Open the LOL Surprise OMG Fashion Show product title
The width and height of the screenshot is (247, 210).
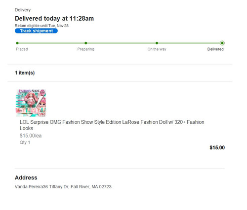pyautogui.click(x=112, y=125)
